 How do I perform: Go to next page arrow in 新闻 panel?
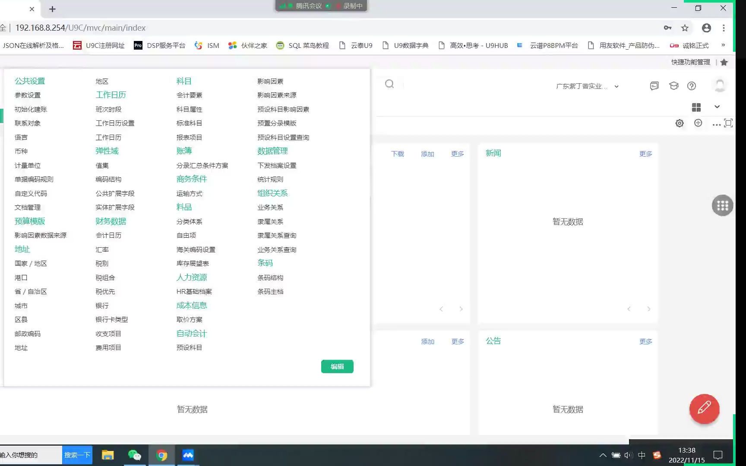(x=648, y=309)
